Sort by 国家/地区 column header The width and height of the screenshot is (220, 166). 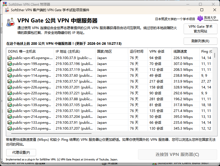(x=112, y=52)
